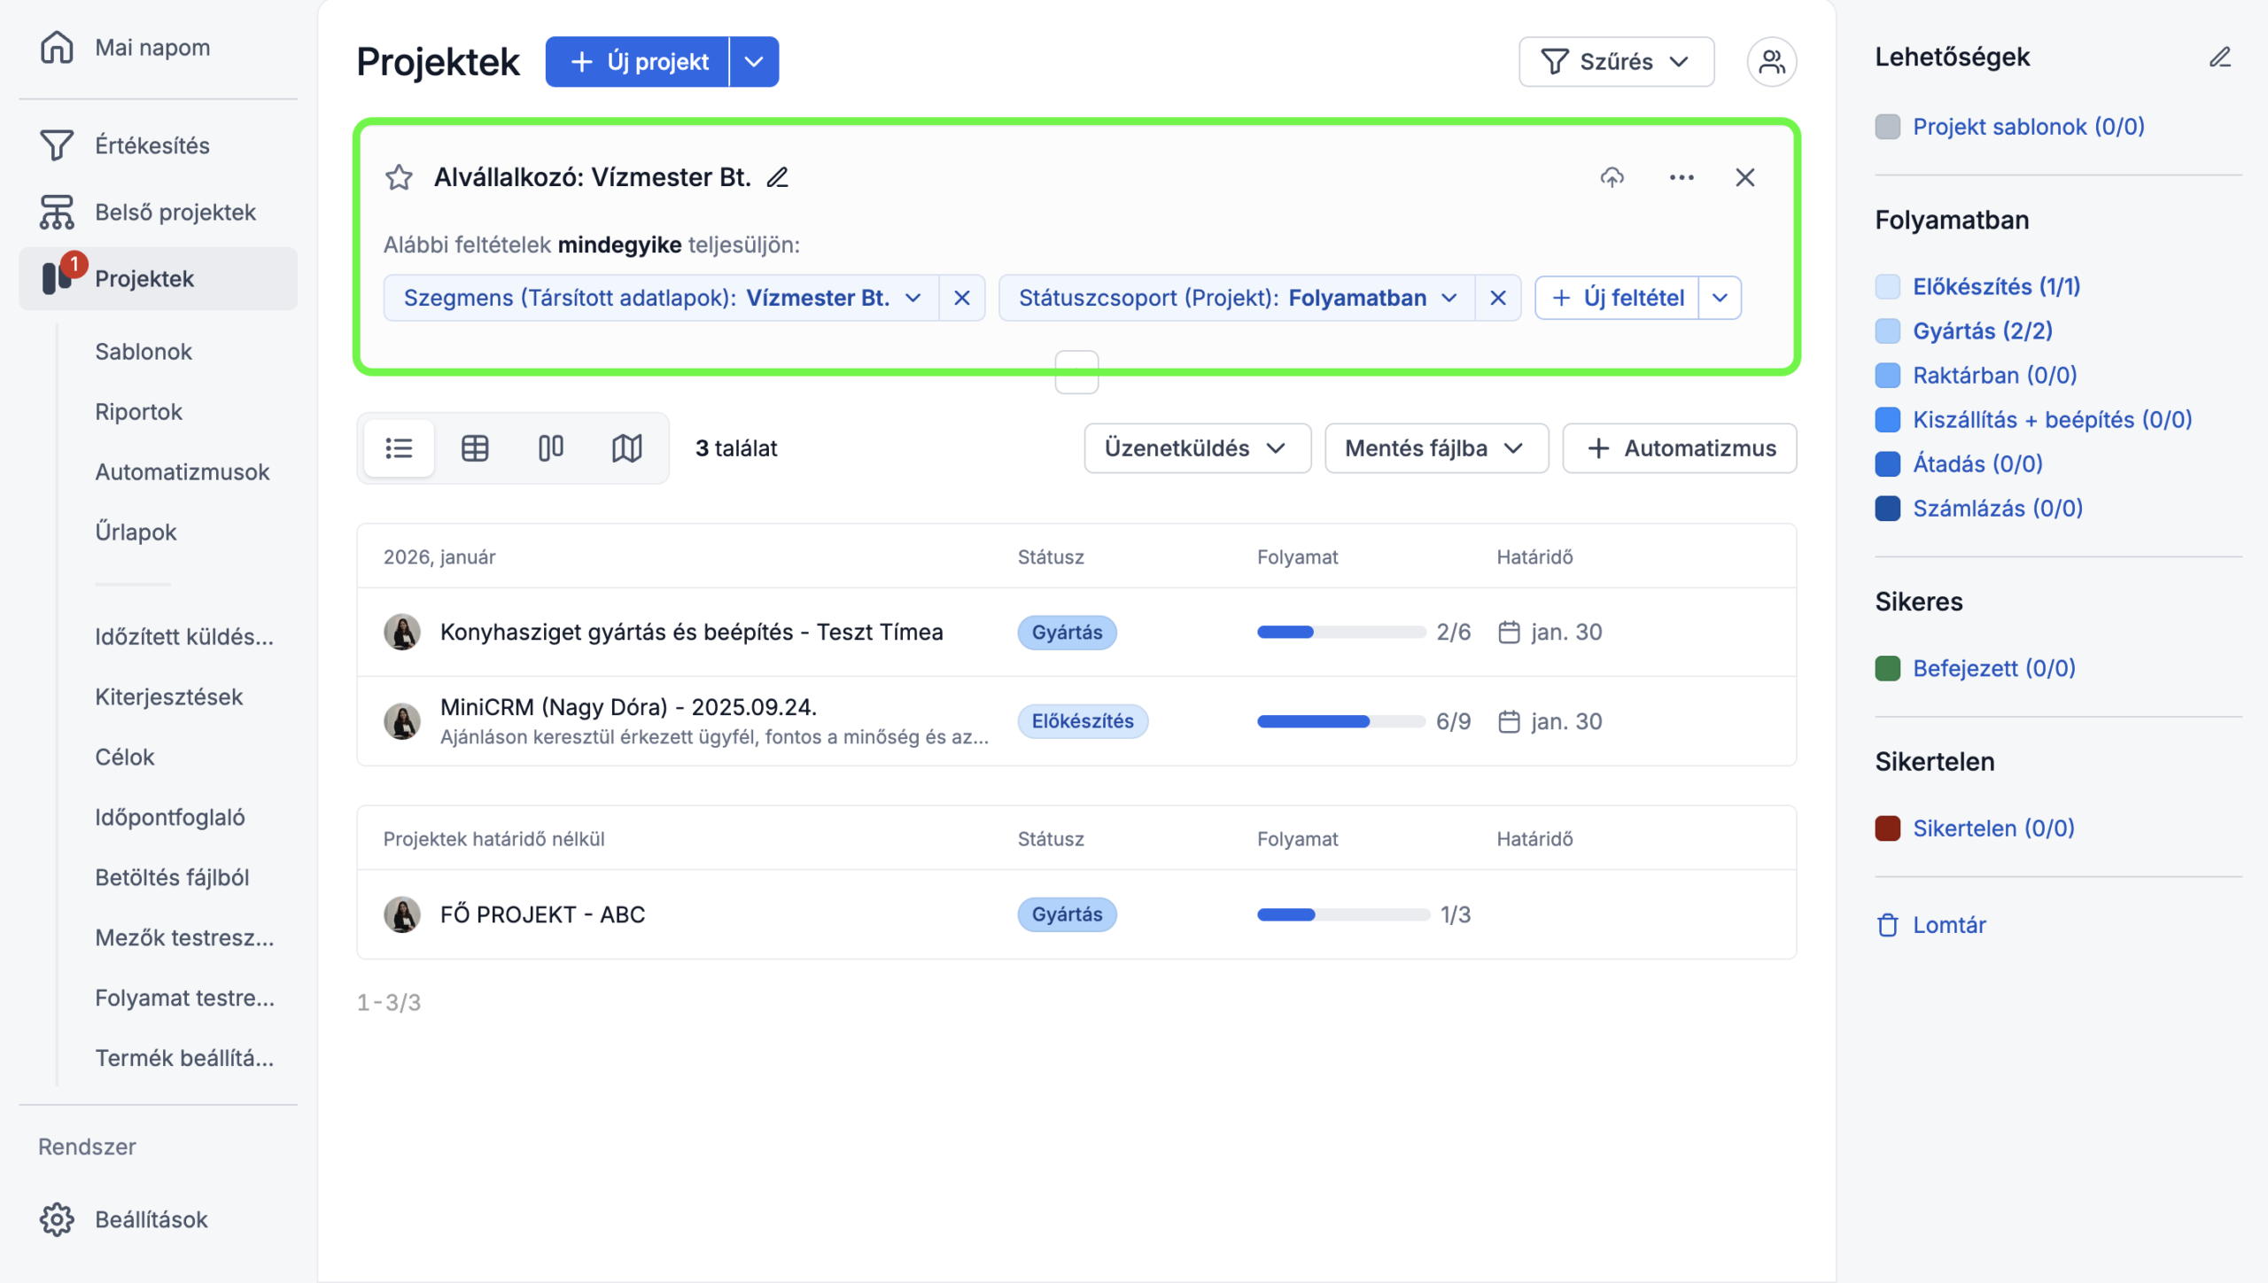Switch to map view icon

[x=626, y=448]
